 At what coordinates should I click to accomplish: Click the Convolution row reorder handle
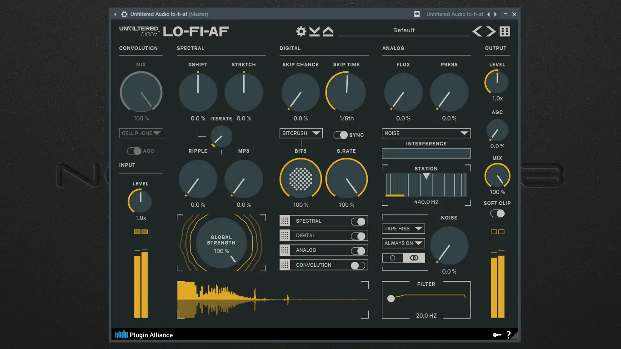click(x=285, y=265)
